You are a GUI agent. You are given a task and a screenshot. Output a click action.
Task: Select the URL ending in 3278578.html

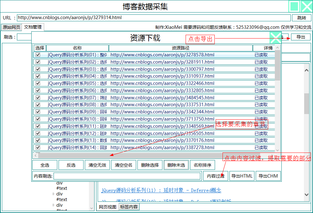click(162, 55)
